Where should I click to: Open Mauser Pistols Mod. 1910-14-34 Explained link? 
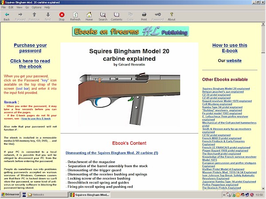[x=229, y=172]
